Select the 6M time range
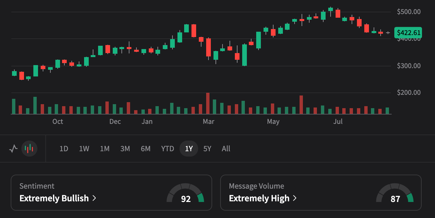The image size is (435, 218). click(x=145, y=149)
